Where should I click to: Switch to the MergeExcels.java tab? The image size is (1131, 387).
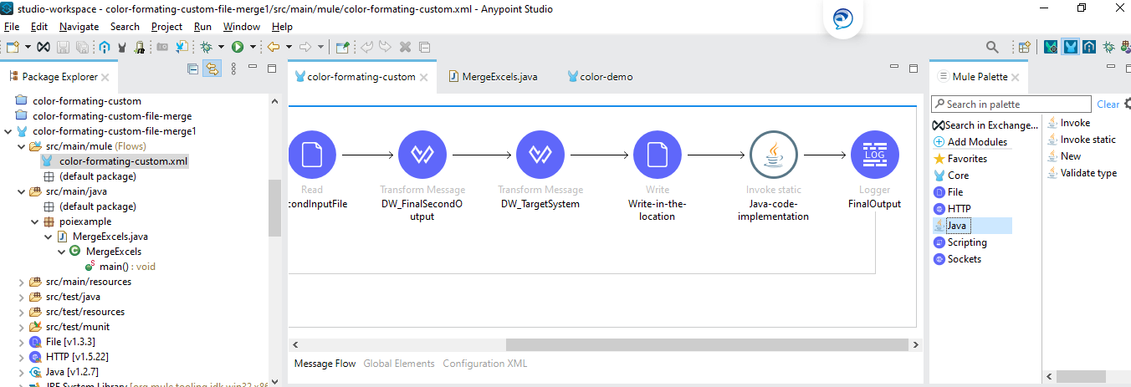[500, 77]
